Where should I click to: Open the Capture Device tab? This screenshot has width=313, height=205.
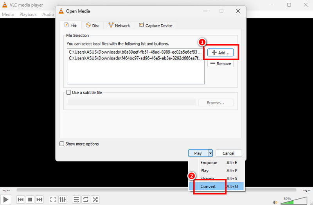point(155,25)
